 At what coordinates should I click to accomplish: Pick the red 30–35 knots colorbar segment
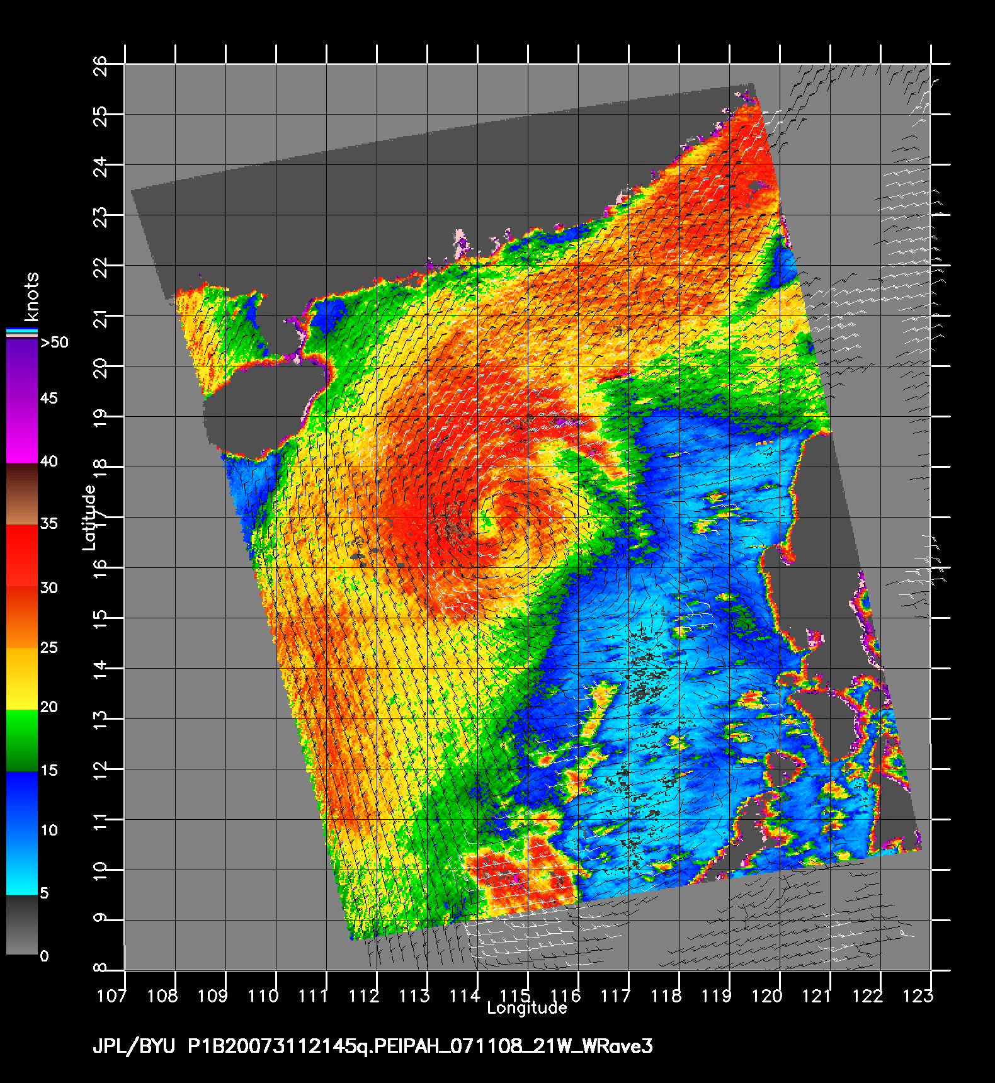(22, 556)
